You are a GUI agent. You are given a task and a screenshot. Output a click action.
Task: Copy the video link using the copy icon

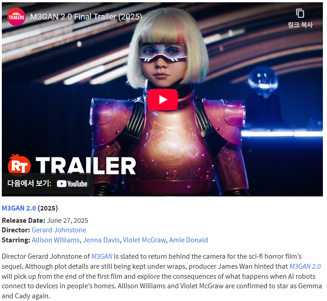pos(300,13)
